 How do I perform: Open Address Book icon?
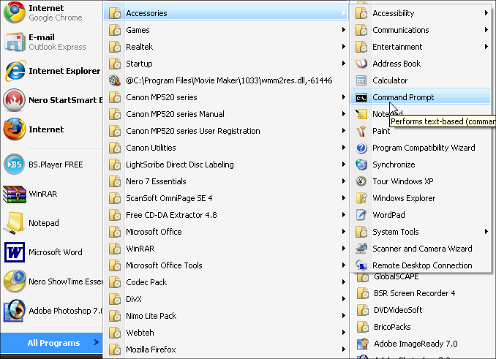point(361,64)
